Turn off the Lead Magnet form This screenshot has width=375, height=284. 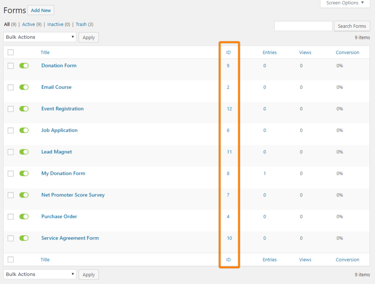point(24,152)
